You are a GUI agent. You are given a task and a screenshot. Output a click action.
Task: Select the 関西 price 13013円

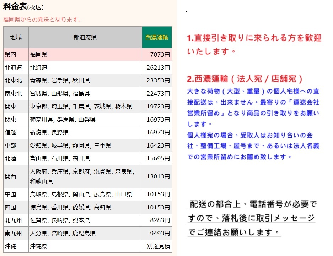click(x=158, y=176)
